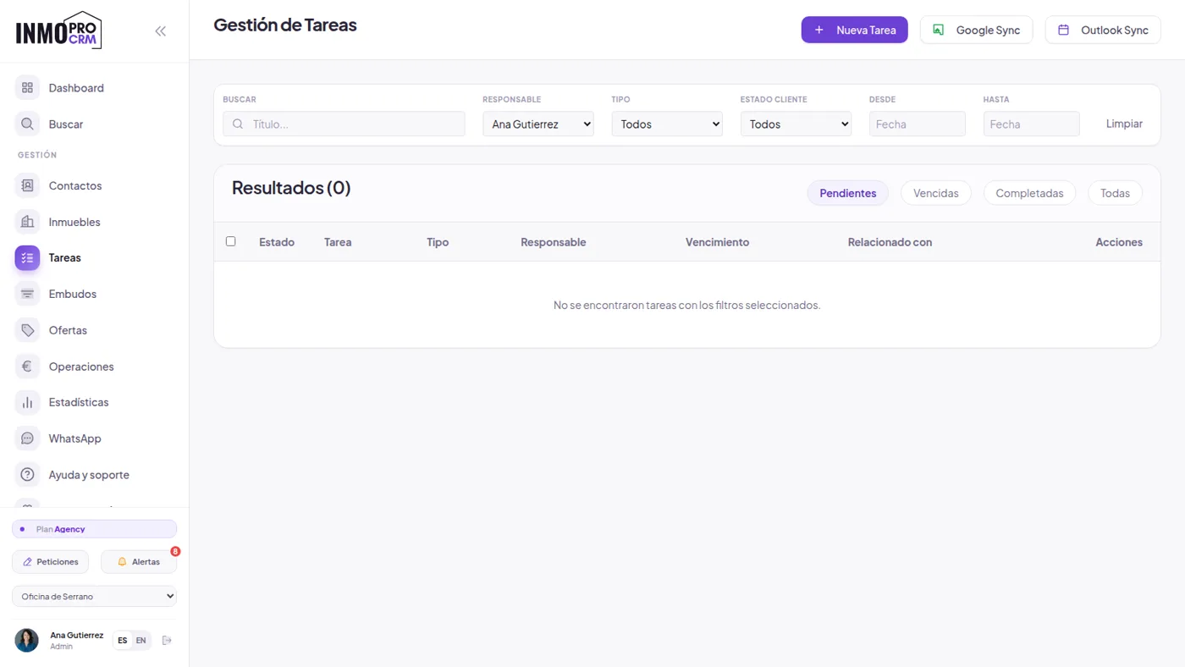Show Vencidas tasks tab

click(936, 193)
